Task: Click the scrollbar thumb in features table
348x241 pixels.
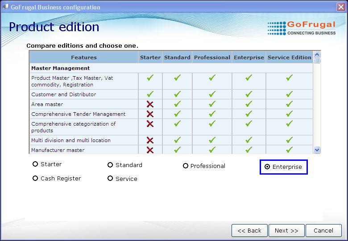Action: [317, 61]
